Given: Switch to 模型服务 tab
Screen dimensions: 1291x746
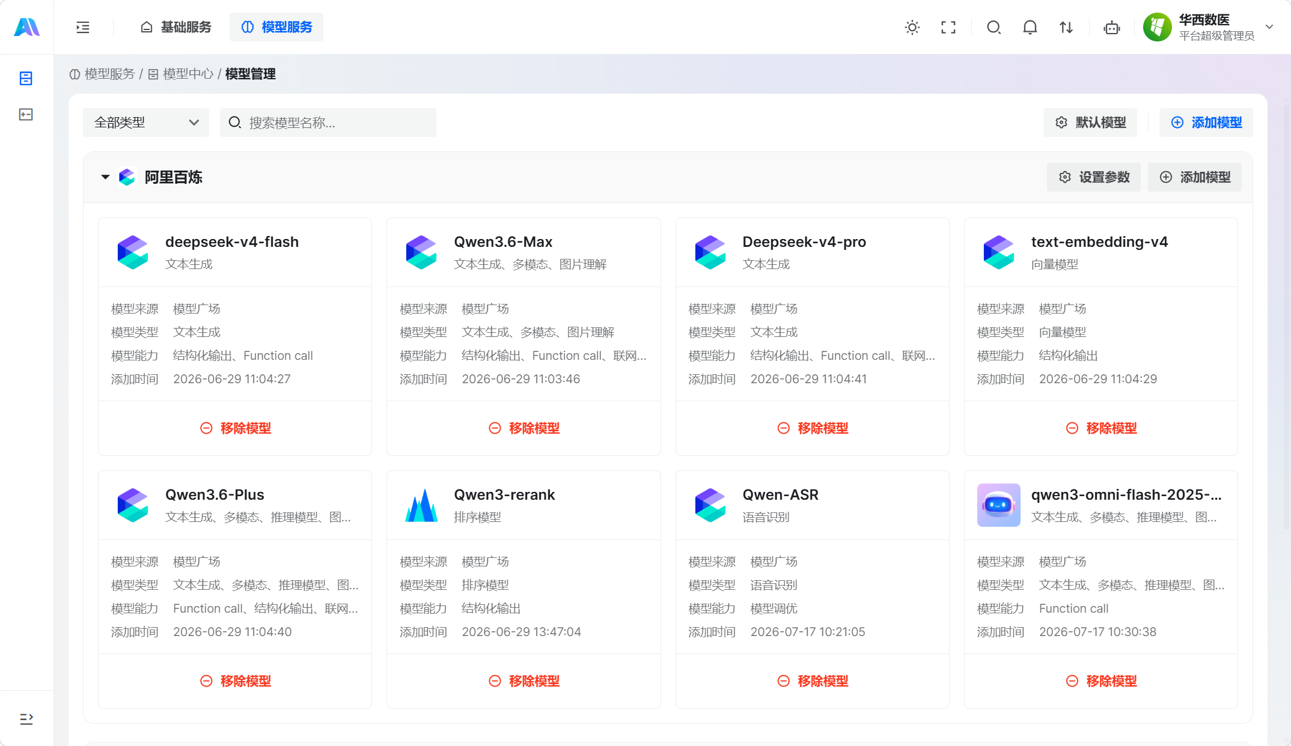Looking at the screenshot, I should pyautogui.click(x=276, y=27).
